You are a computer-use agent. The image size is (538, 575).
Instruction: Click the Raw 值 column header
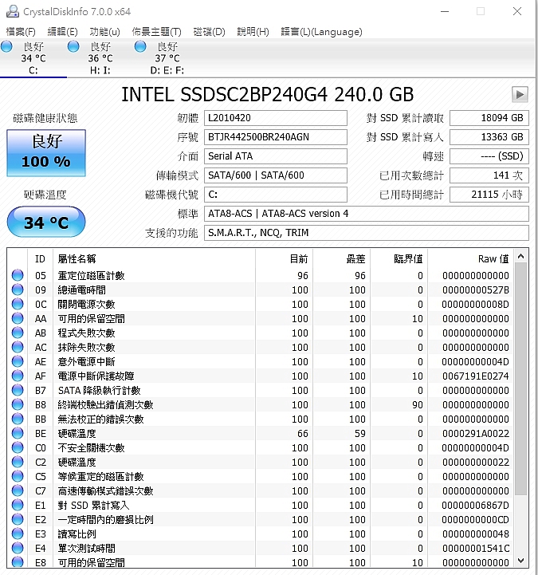(471, 259)
